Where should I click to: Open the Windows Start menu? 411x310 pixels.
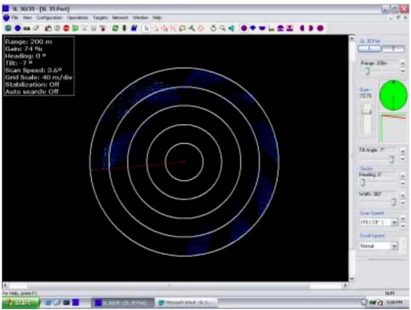(21, 303)
